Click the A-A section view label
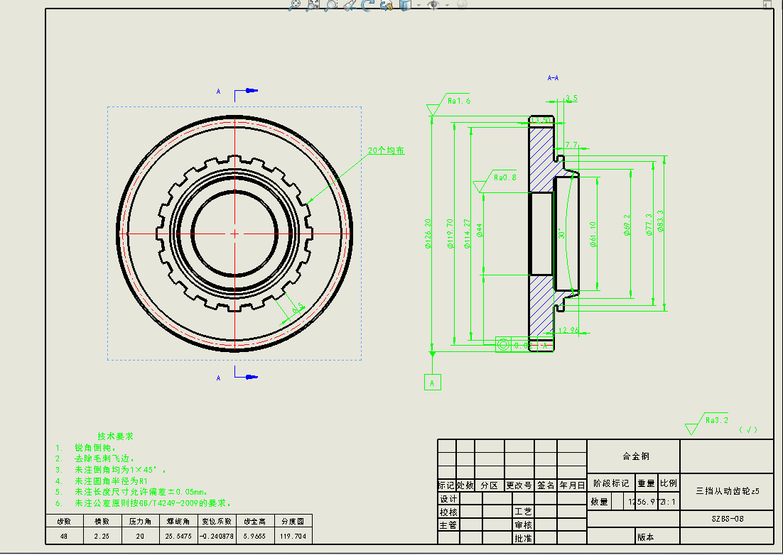 pos(553,78)
